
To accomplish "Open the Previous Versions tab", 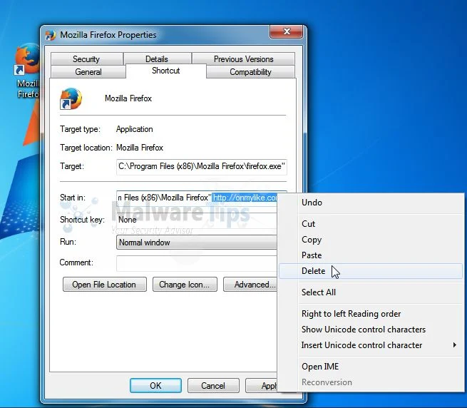I will click(243, 58).
